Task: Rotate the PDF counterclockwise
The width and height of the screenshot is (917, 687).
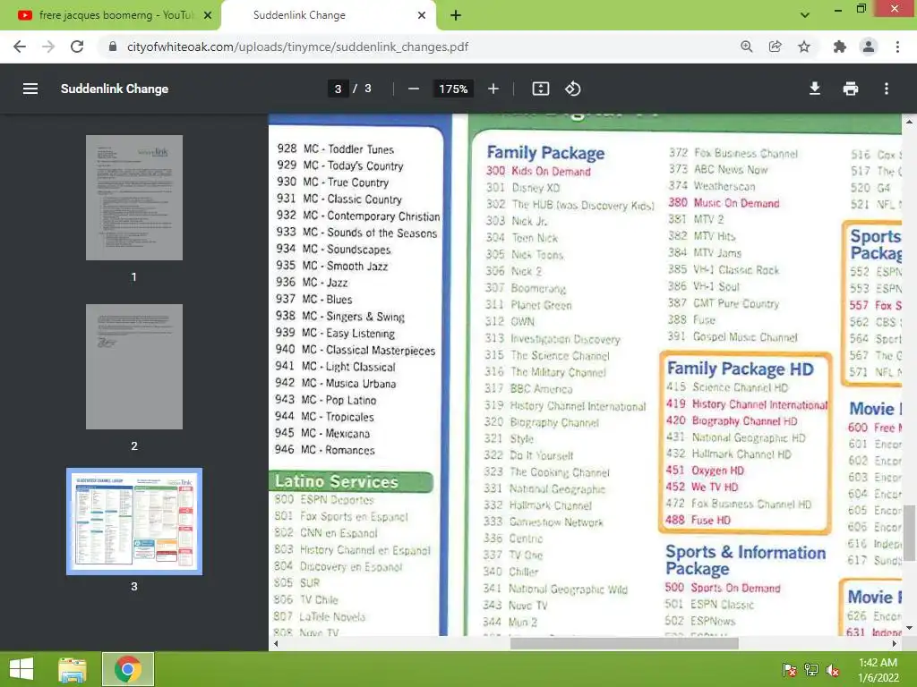Action: (x=572, y=89)
